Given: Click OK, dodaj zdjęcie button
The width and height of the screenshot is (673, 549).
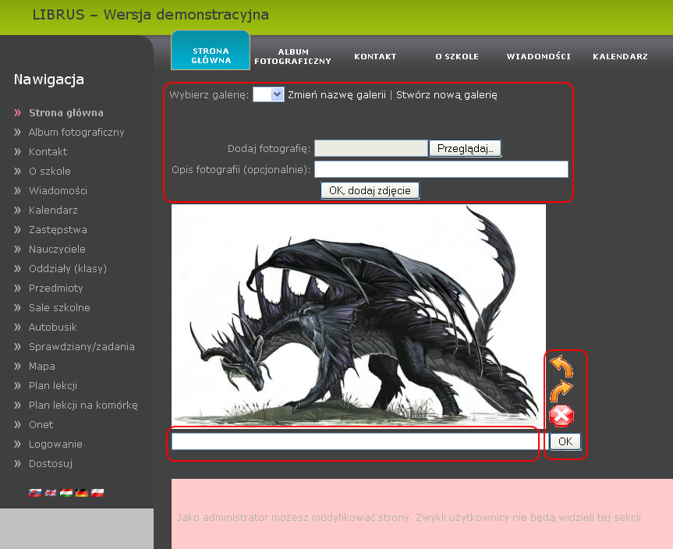Looking at the screenshot, I should [x=370, y=190].
